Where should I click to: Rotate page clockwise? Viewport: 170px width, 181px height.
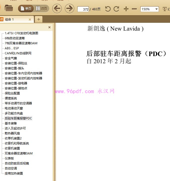(x=116, y=9)
